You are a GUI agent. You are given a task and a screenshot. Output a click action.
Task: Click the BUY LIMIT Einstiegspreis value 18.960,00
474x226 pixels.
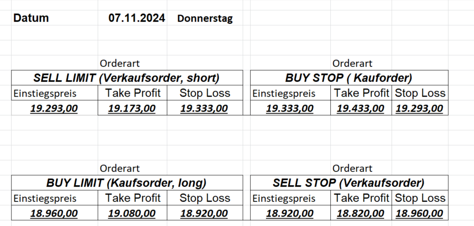click(54, 213)
